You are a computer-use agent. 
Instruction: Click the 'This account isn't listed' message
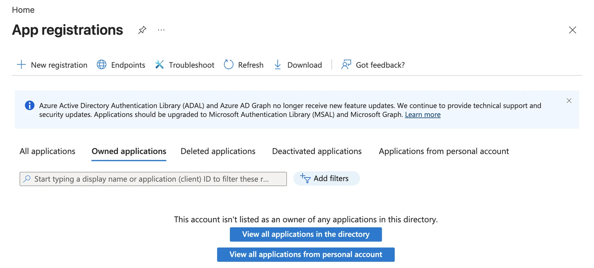click(x=306, y=219)
